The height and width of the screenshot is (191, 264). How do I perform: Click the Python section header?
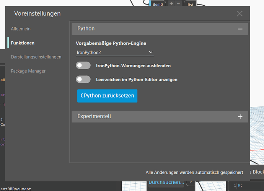[x=160, y=29]
